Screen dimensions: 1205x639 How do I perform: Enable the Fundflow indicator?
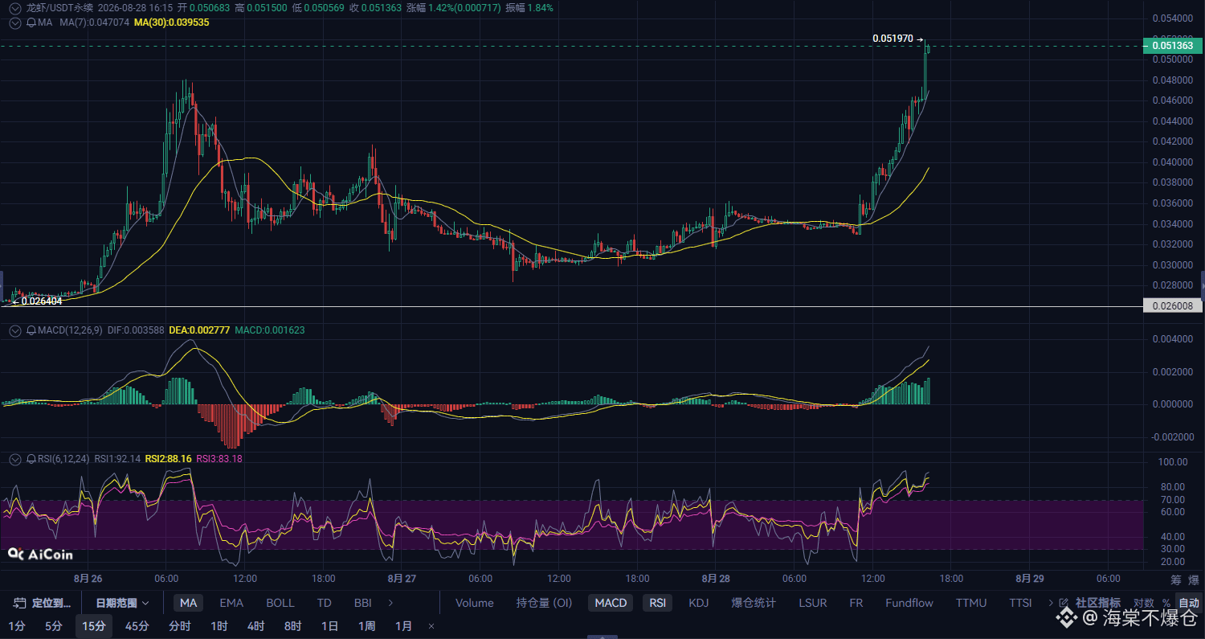point(909,603)
